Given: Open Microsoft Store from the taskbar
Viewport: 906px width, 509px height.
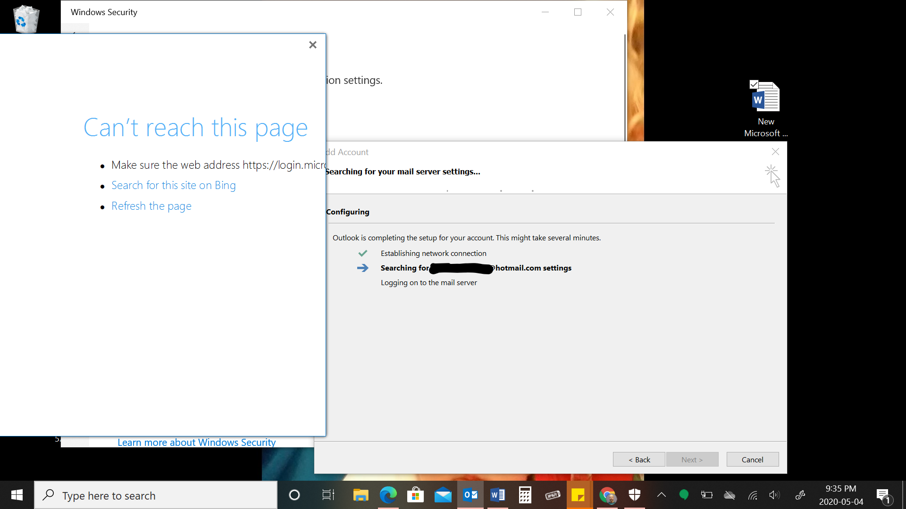Looking at the screenshot, I should tap(416, 495).
